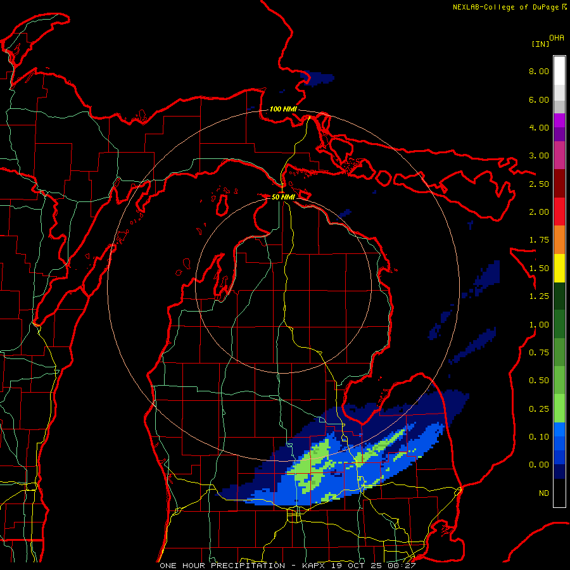The height and width of the screenshot is (570, 570).
Task: Click the 2.50 legend value
Action: pos(539,184)
